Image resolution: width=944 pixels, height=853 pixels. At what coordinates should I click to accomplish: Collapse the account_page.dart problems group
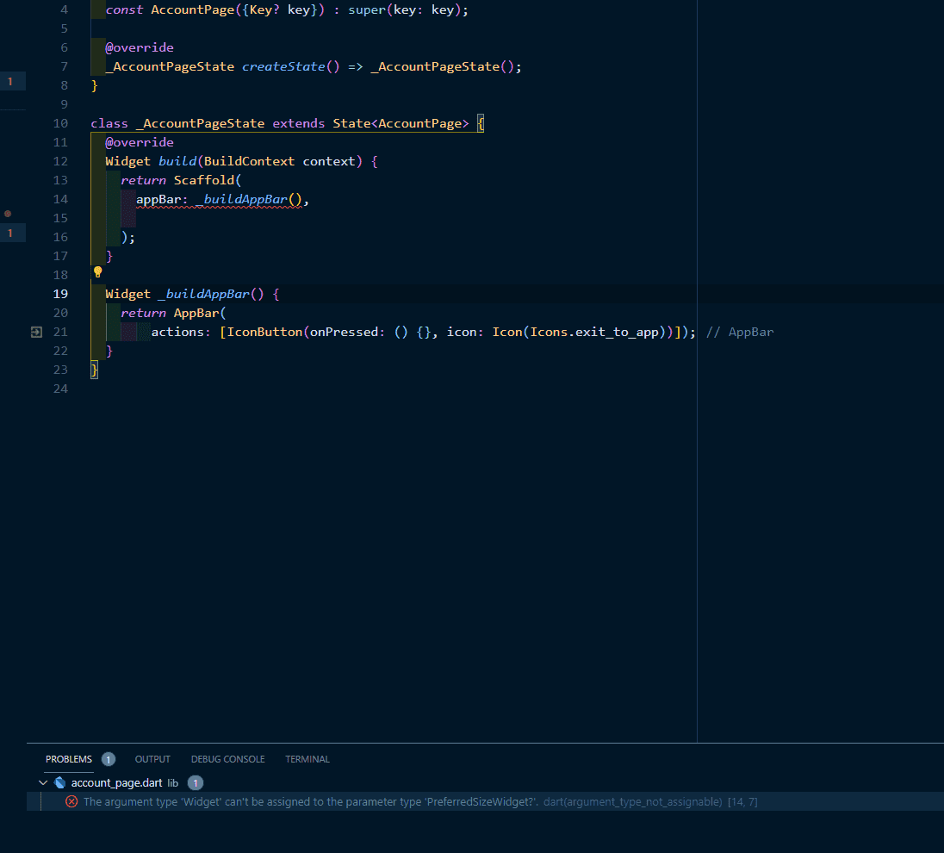[x=43, y=783]
